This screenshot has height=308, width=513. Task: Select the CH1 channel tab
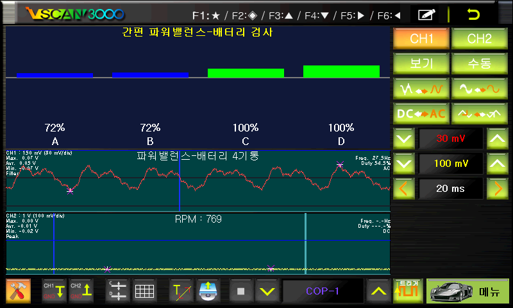(x=420, y=38)
